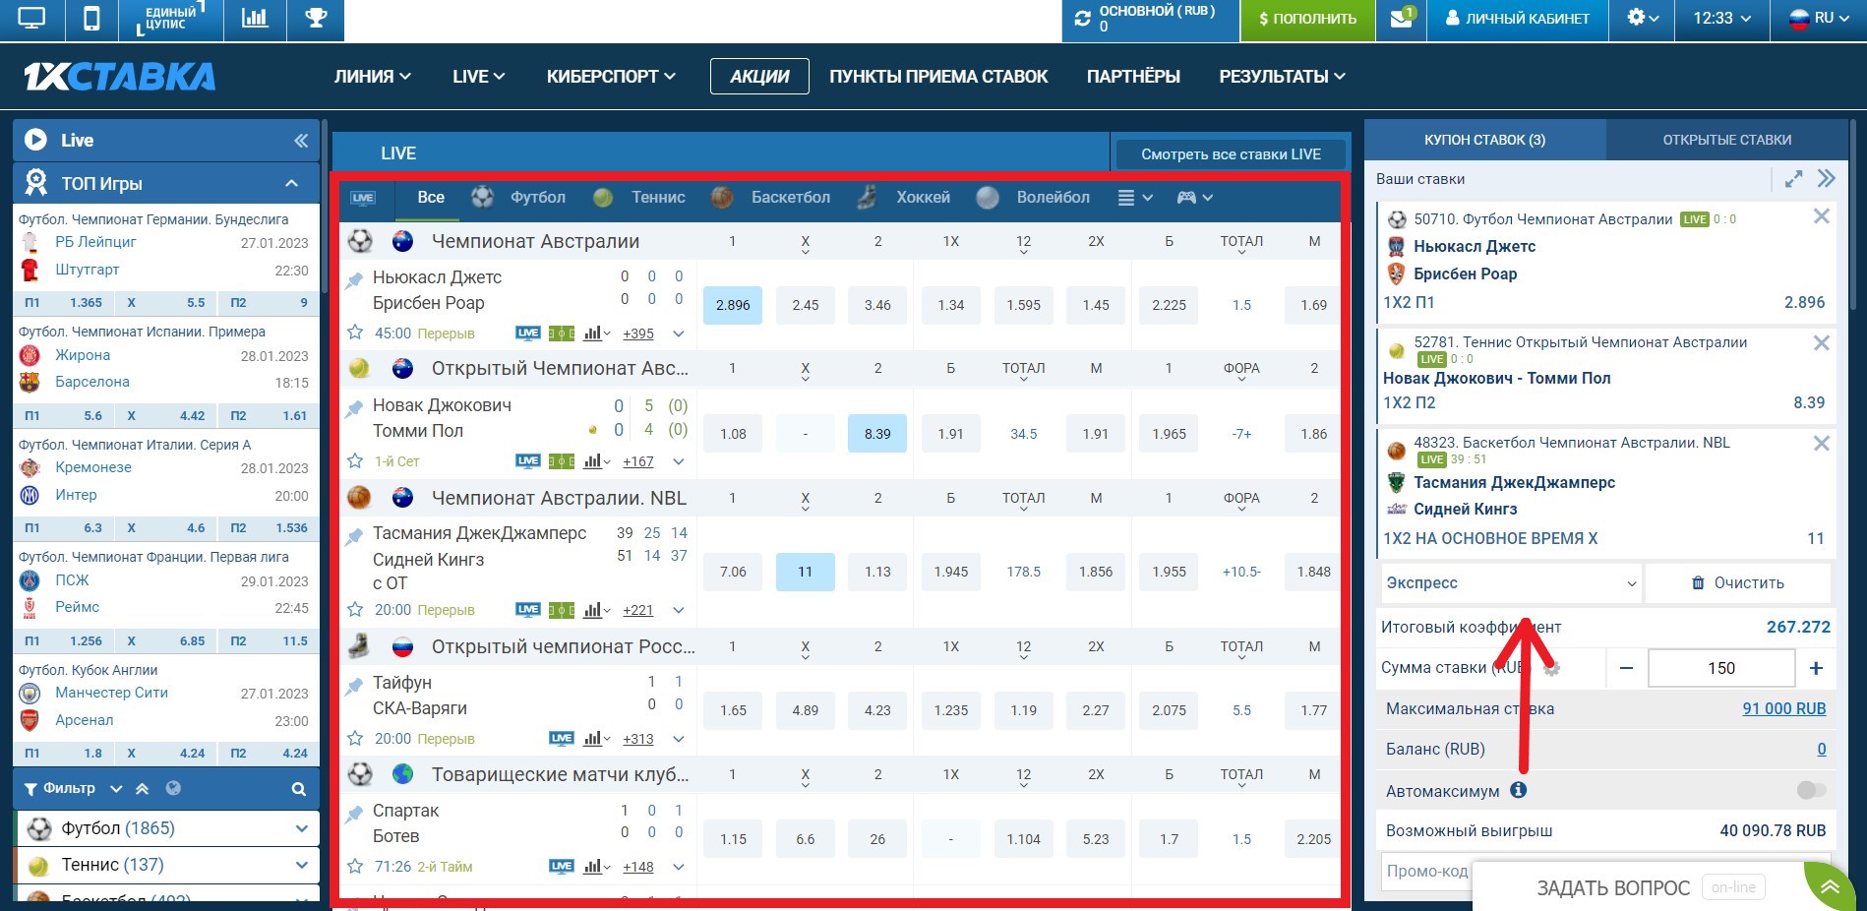Click the globe icon in filter bar

point(174,788)
